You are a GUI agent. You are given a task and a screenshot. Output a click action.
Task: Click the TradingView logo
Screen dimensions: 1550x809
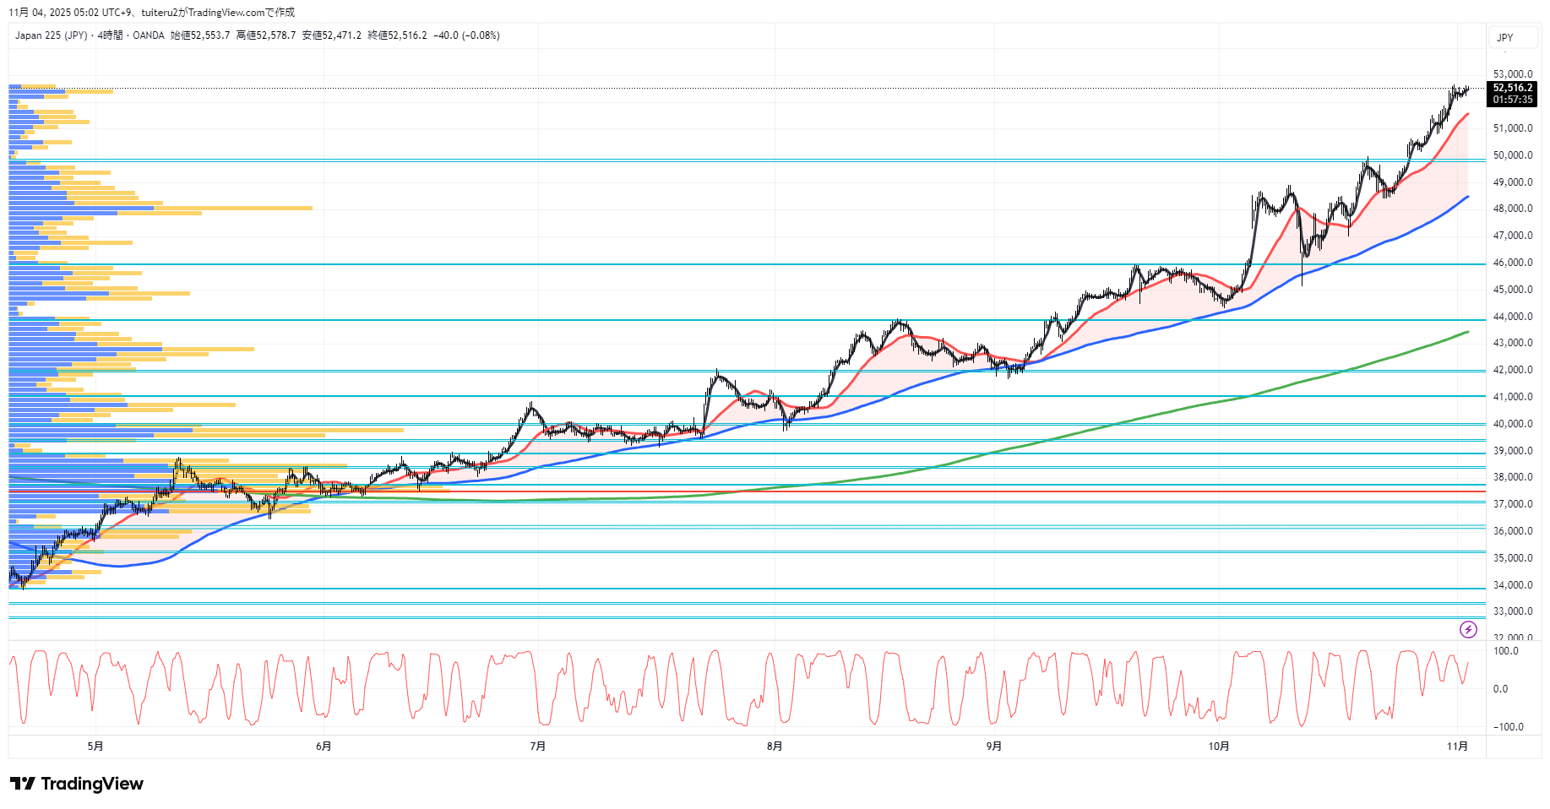77,784
